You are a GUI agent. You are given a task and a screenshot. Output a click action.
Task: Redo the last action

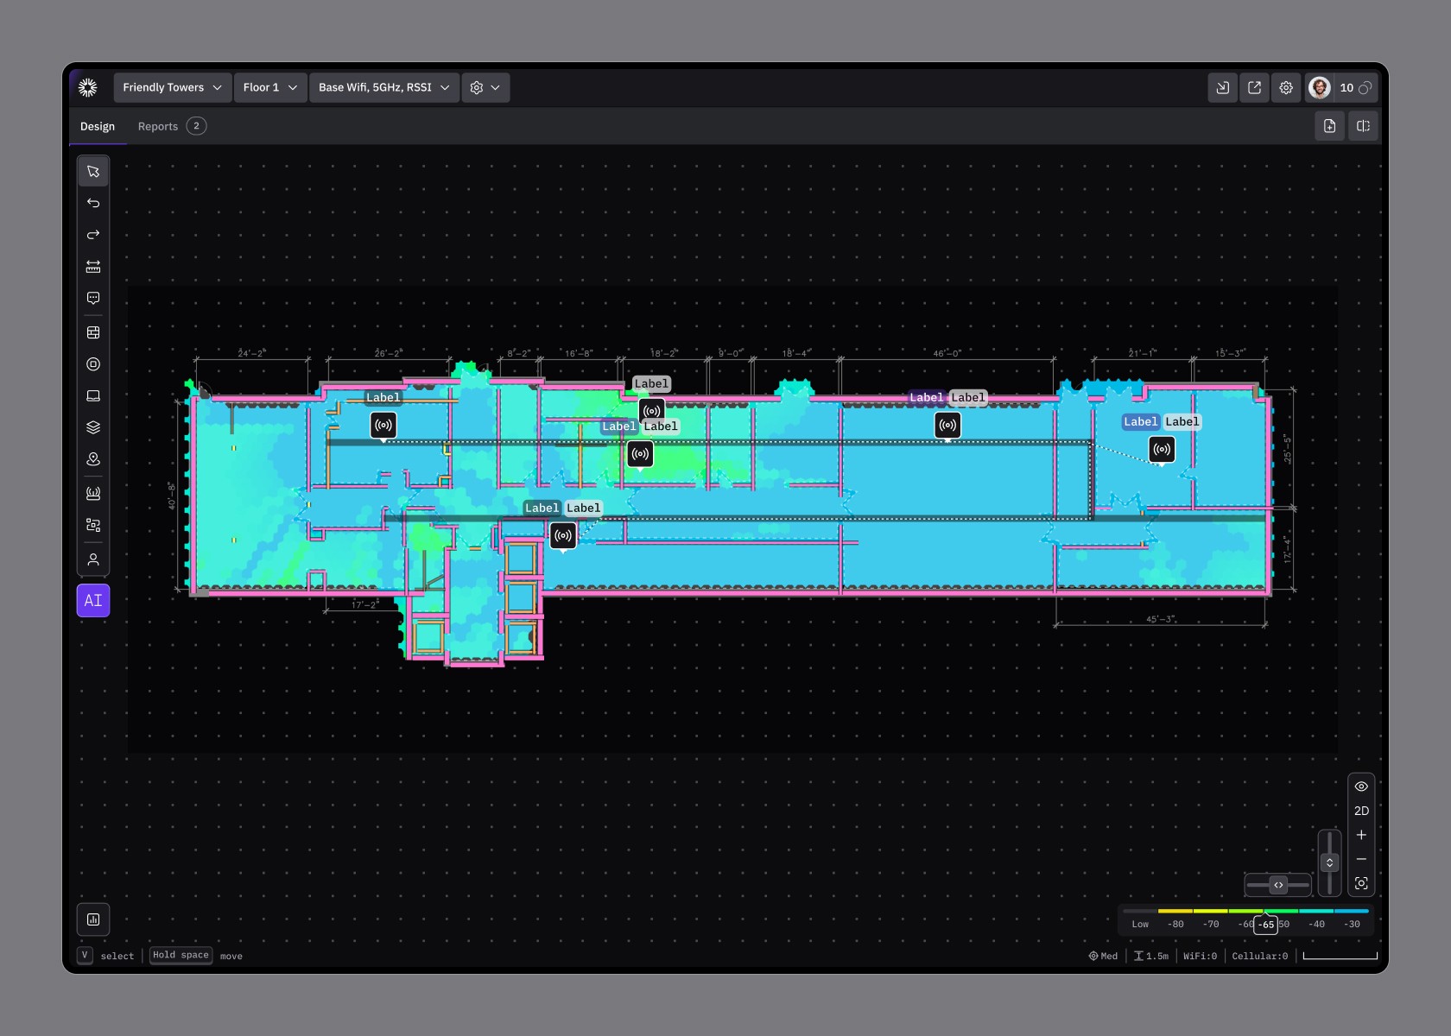coord(93,235)
